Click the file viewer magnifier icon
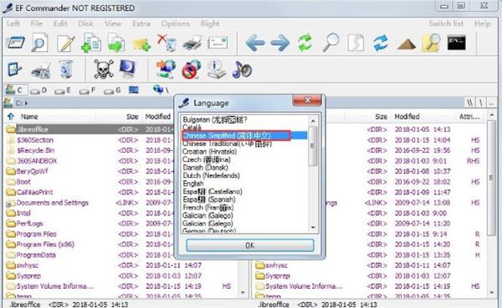Screen dimensions: 502x308 [40, 43]
